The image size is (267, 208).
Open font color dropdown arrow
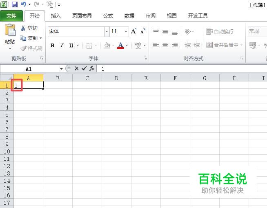tap(127, 46)
